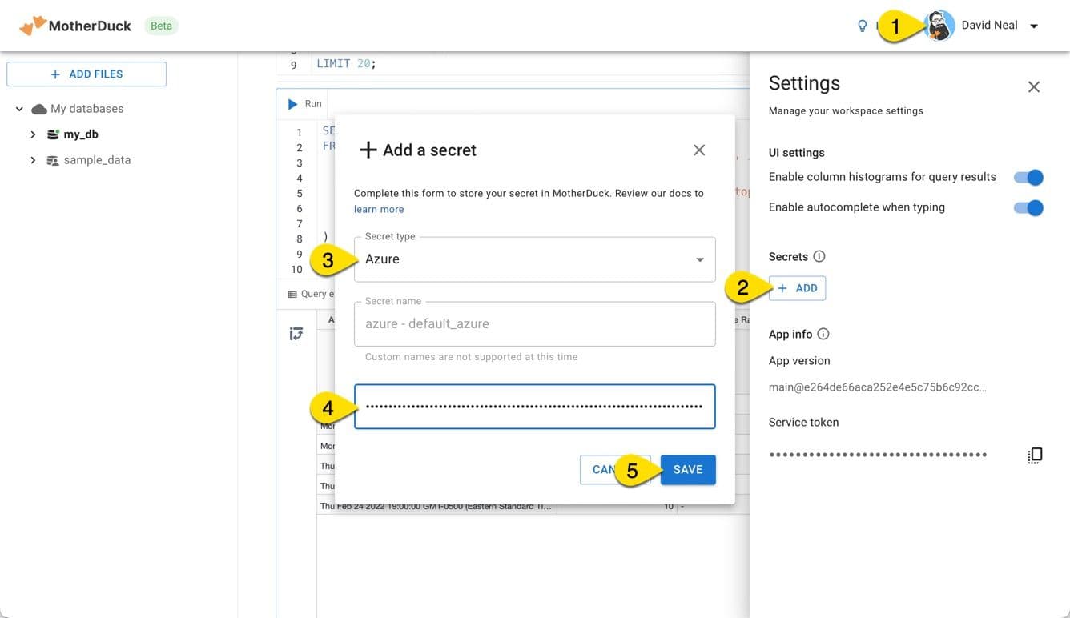Click the learn more link
The height and width of the screenshot is (618, 1070).
378,209
